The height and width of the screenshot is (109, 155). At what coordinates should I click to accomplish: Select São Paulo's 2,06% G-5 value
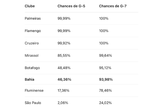[x=63, y=103]
